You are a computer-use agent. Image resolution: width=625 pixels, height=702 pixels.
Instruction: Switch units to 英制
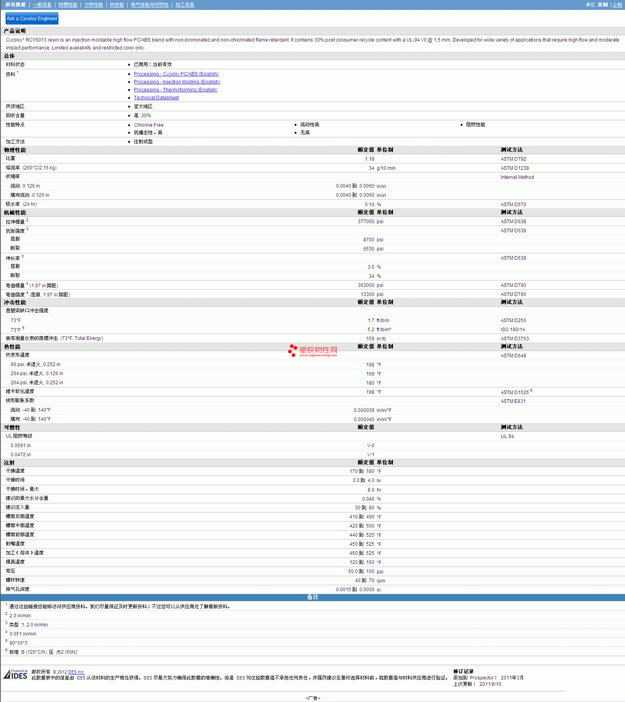click(x=602, y=5)
